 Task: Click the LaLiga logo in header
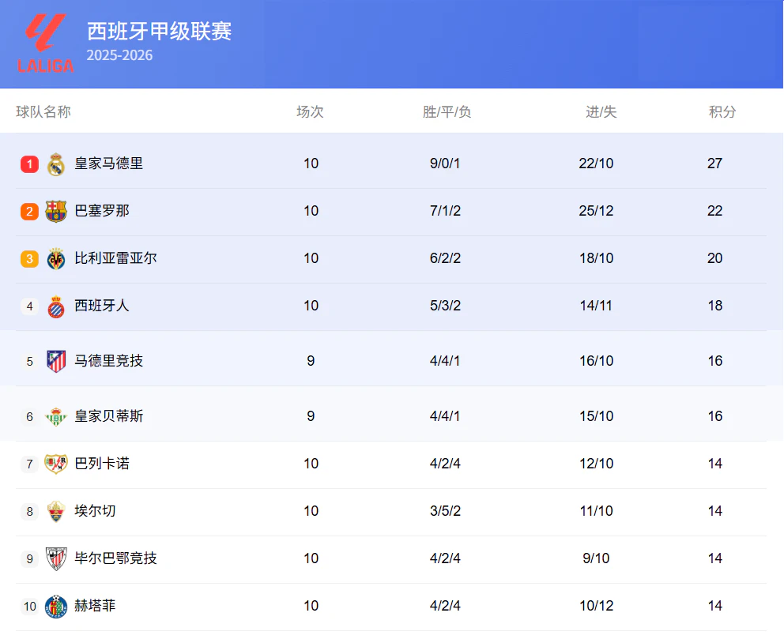click(x=46, y=43)
